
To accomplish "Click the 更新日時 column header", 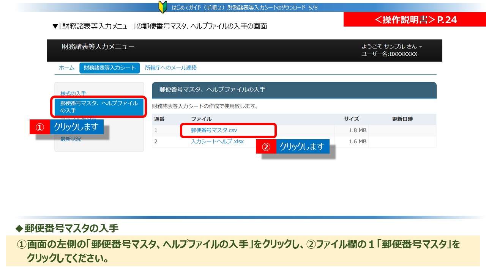I will pos(402,119).
